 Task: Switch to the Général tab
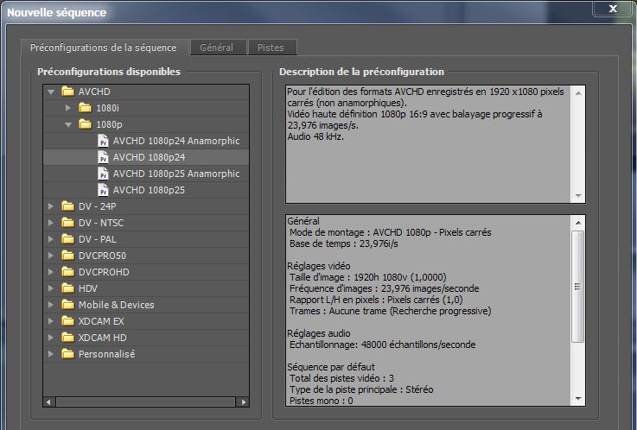click(x=218, y=47)
